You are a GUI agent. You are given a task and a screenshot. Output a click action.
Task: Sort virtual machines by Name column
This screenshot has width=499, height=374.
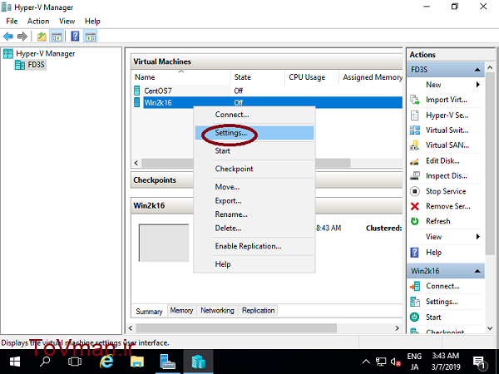pyautogui.click(x=180, y=77)
